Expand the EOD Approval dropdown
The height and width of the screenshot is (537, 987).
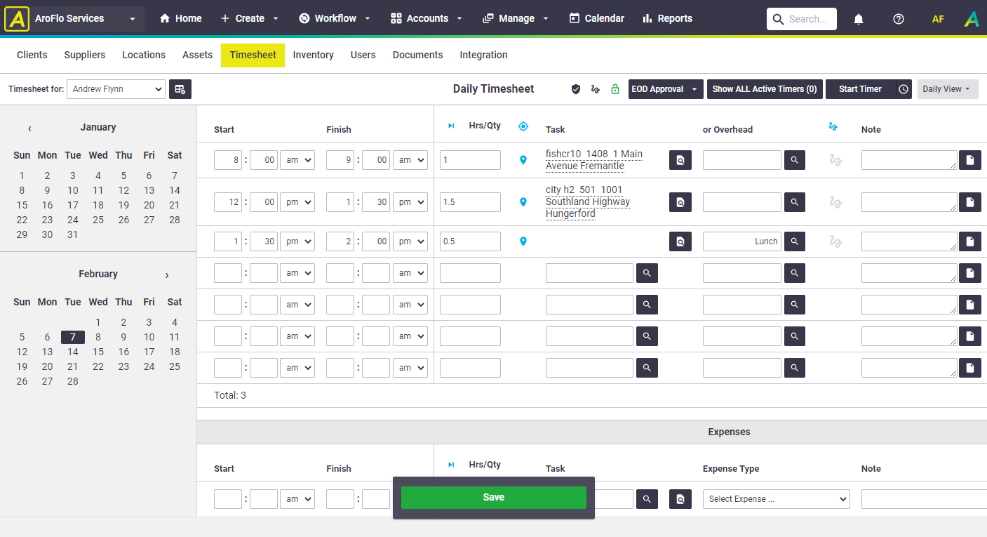pyautogui.click(x=666, y=89)
